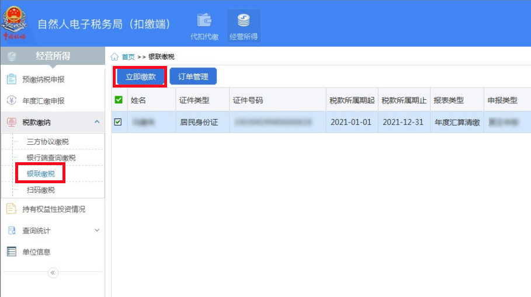Select 银行端查询缴税 submenu item
The image size is (531, 297).
tap(51, 158)
